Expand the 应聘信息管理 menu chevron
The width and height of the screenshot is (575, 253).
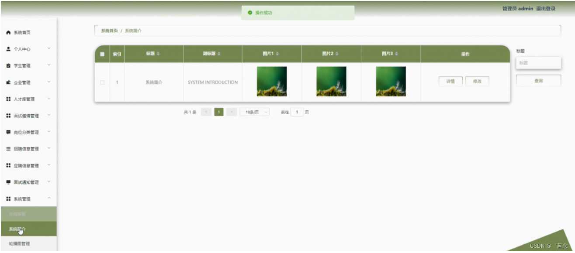pos(49,165)
